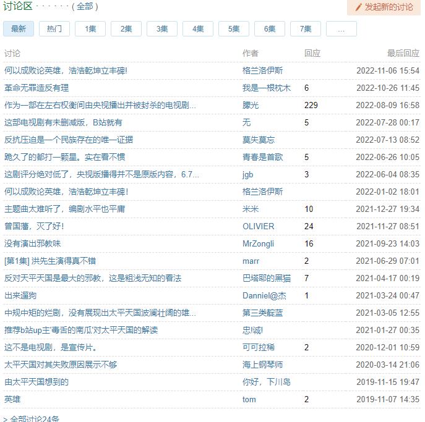This screenshot has width=425, height=422.
Task: Expand more episodes with the … button
Action: [x=341, y=29]
